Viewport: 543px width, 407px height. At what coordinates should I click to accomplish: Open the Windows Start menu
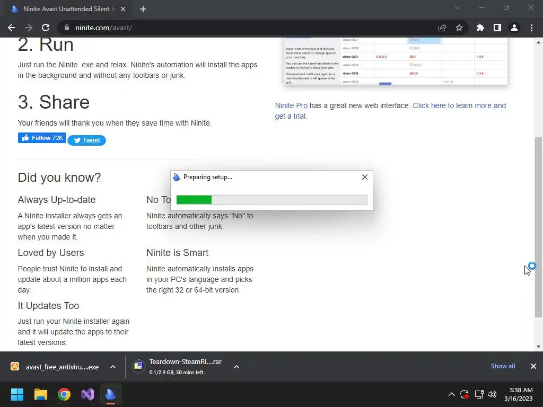coord(17,394)
